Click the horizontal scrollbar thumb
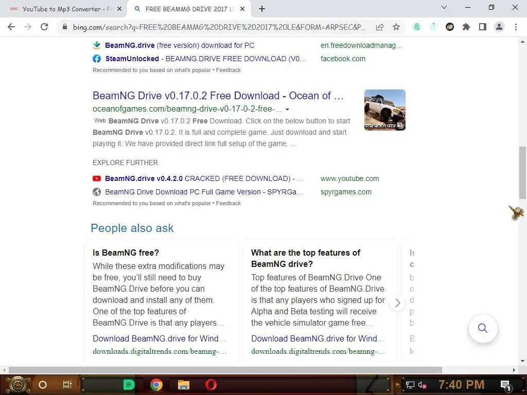 click(x=225, y=370)
